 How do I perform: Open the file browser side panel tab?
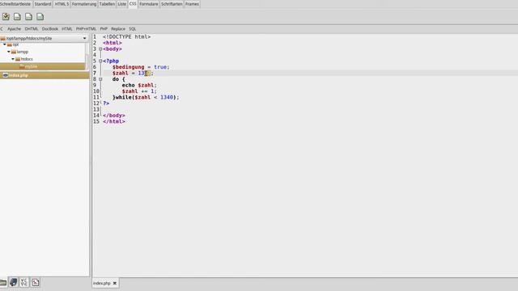pos(3,282)
